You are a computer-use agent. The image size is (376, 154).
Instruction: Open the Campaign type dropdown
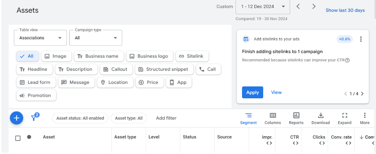click(96, 38)
